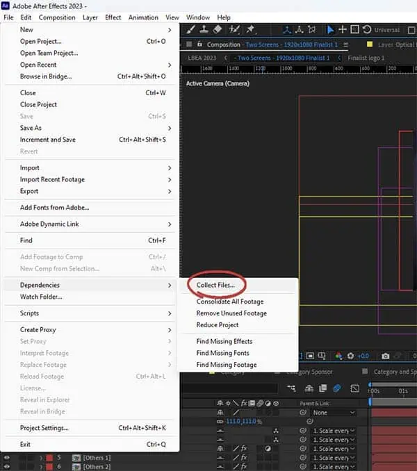The image size is (417, 471).
Task: Hide the Others 1 layer eye
Action: (7, 458)
